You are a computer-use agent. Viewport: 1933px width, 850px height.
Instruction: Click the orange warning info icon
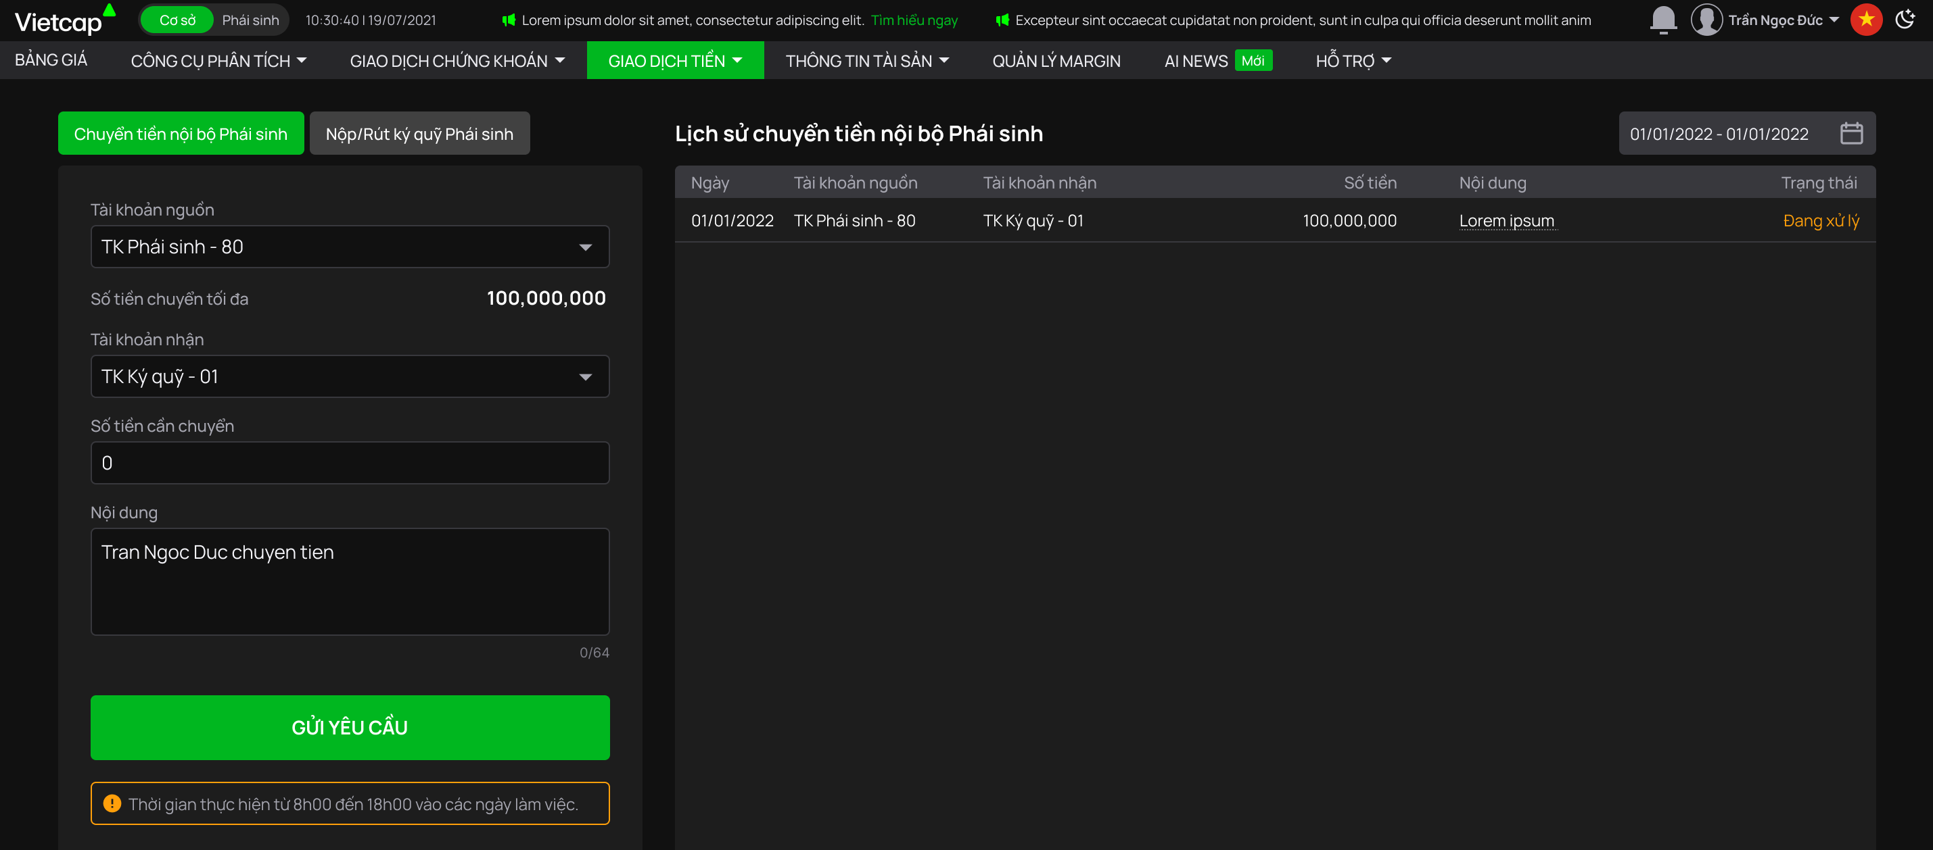pyautogui.click(x=112, y=803)
